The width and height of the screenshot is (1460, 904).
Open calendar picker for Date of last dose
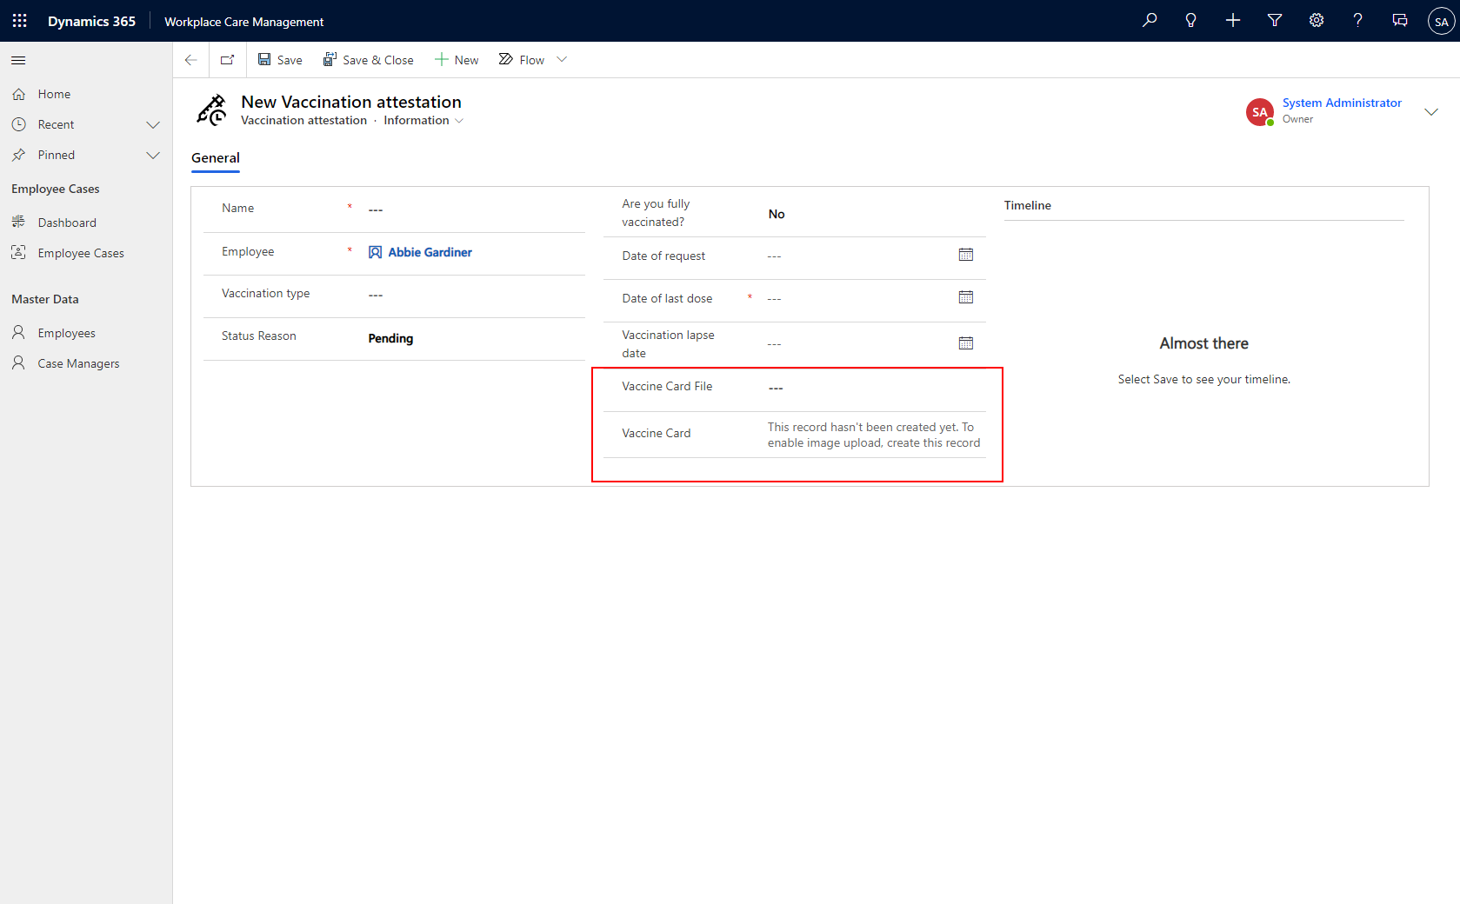click(965, 297)
